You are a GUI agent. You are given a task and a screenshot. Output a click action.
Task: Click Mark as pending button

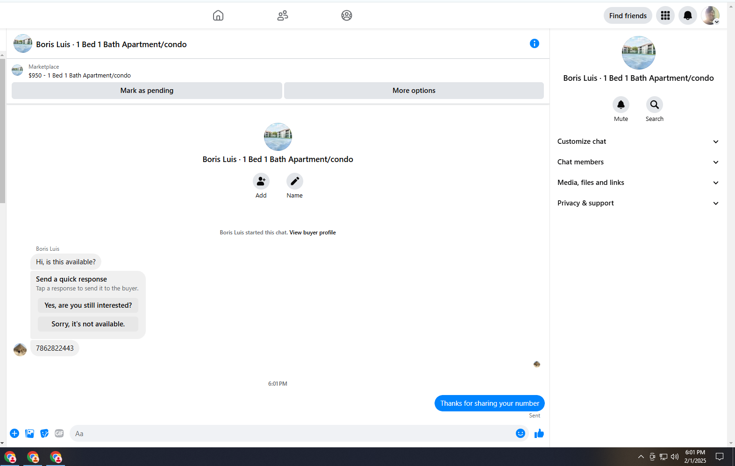click(147, 91)
